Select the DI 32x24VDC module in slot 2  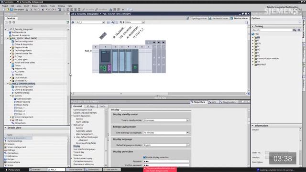[x=115, y=61]
